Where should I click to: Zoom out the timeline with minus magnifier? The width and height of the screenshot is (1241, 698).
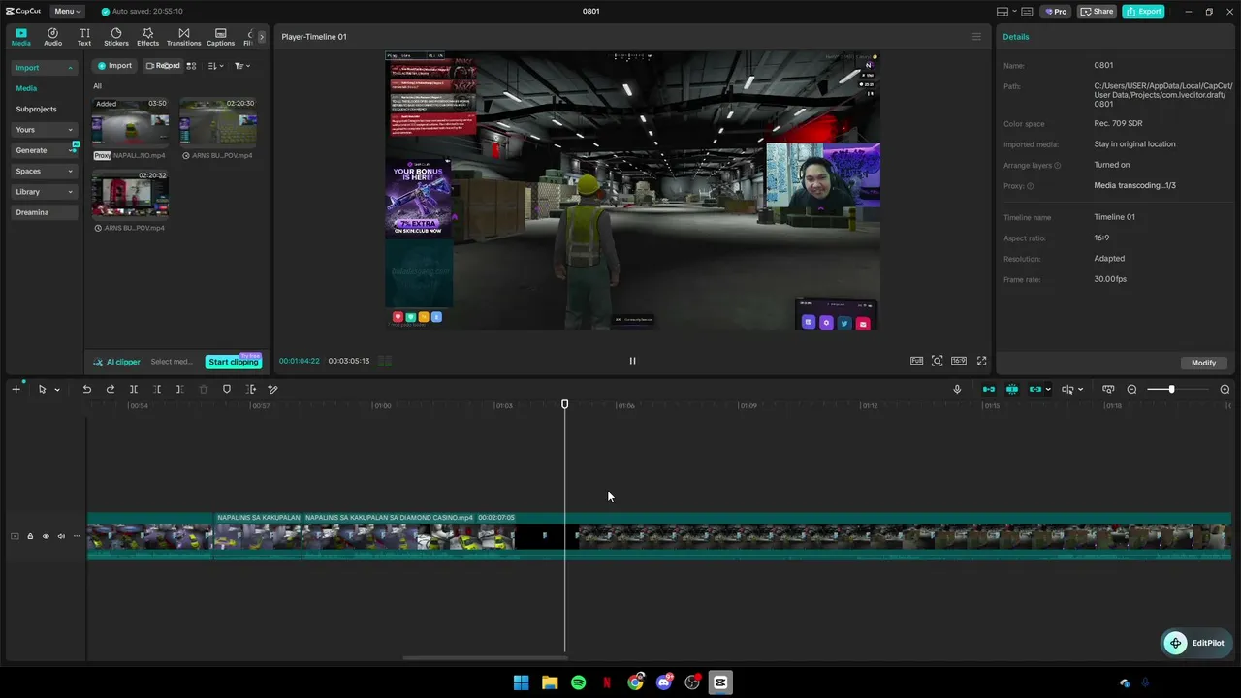coord(1131,389)
